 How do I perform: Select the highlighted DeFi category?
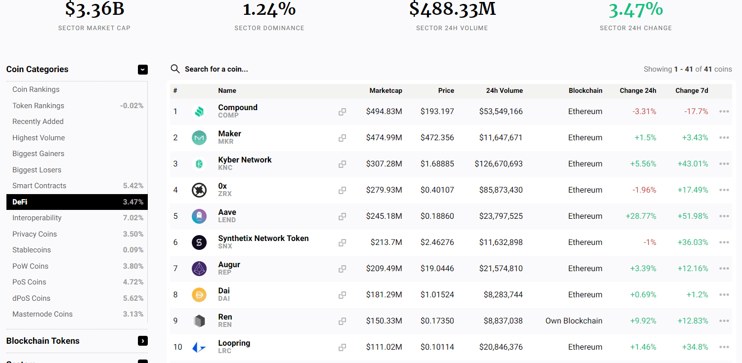[x=77, y=202]
